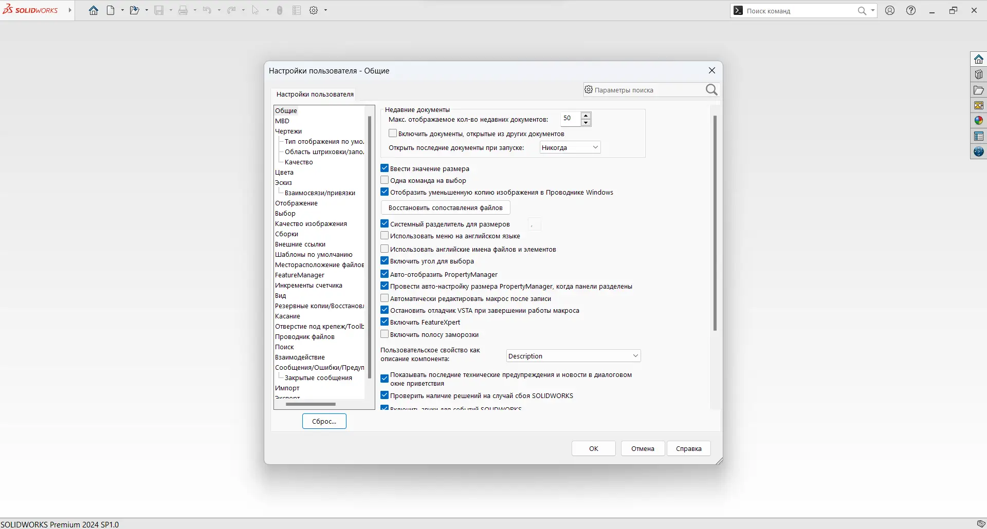Open the View Palette task pane icon

tap(979, 105)
